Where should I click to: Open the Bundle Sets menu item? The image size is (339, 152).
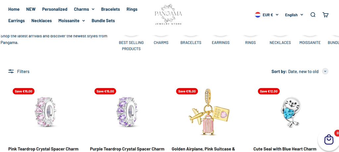point(103,21)
